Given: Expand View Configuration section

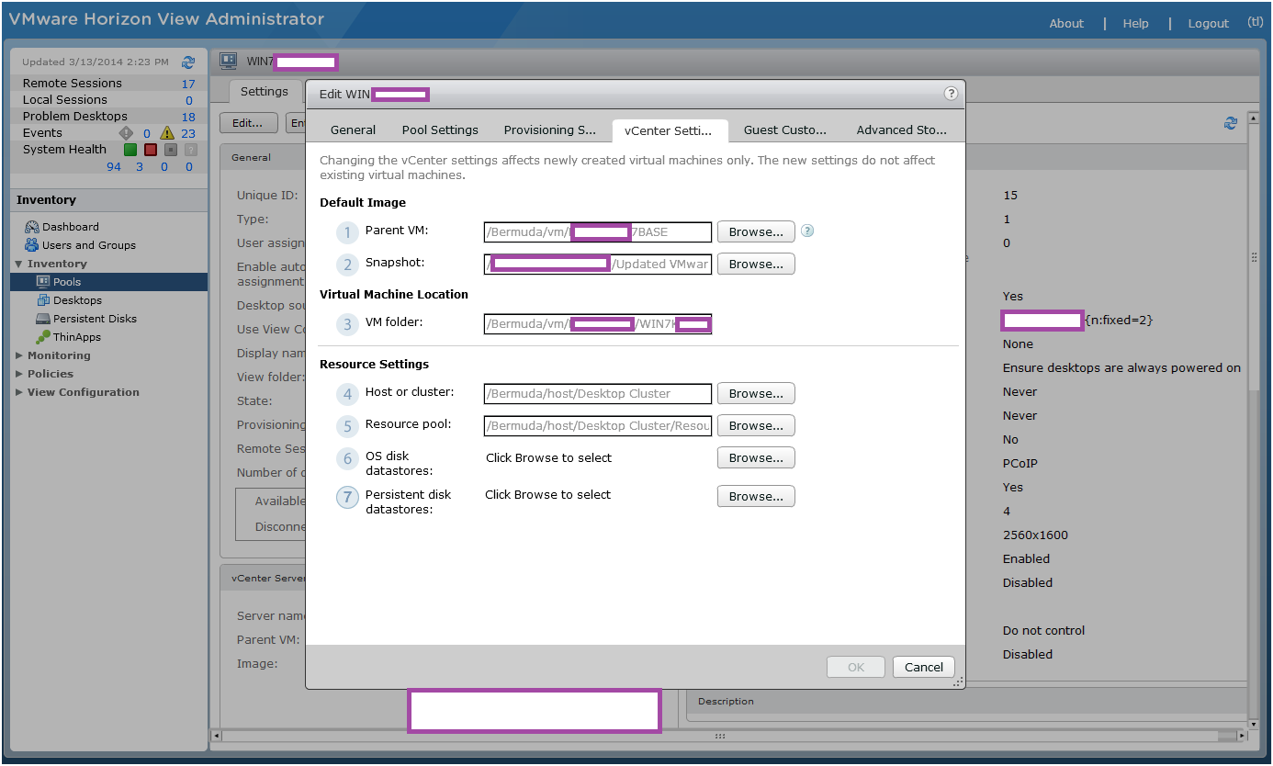Looking at the screenshot, I should coord(19,392).
